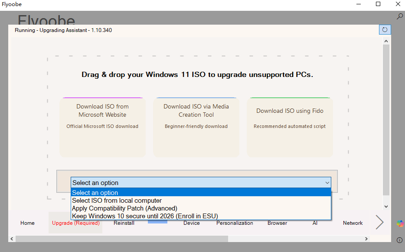Screen dimensions: 405x252
Task: Click the horizontal scrollbar left arrow
Action: pos(12,239)
